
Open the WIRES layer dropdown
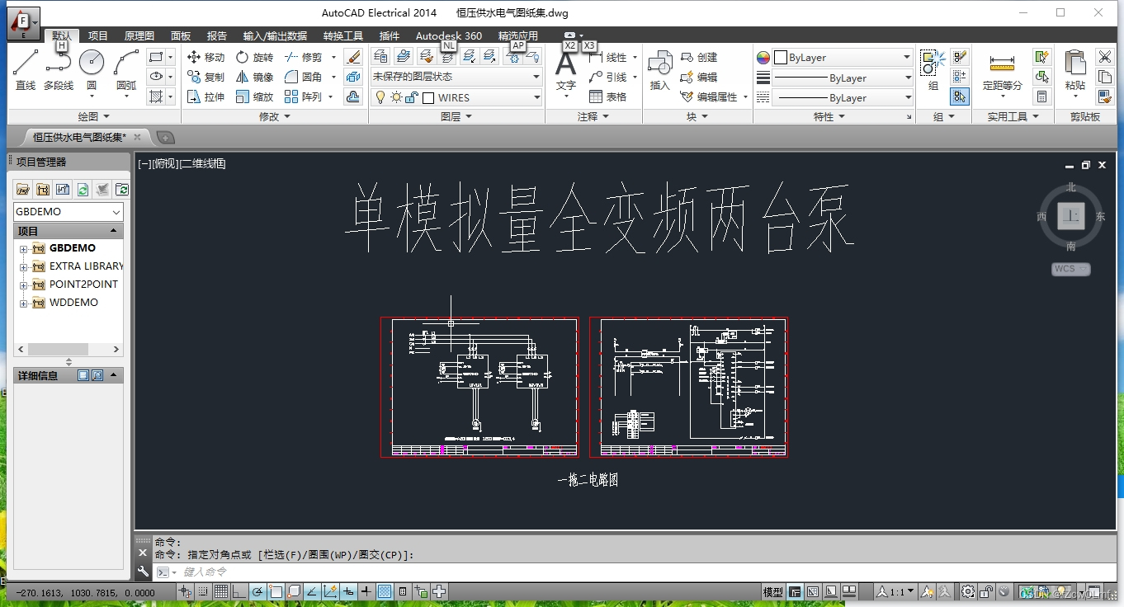pyautogui.click(x=456, y=97)
